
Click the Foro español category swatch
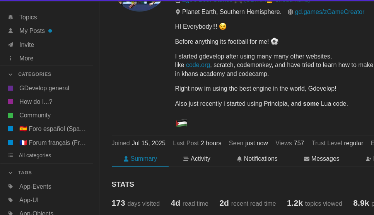pos(10,129)
